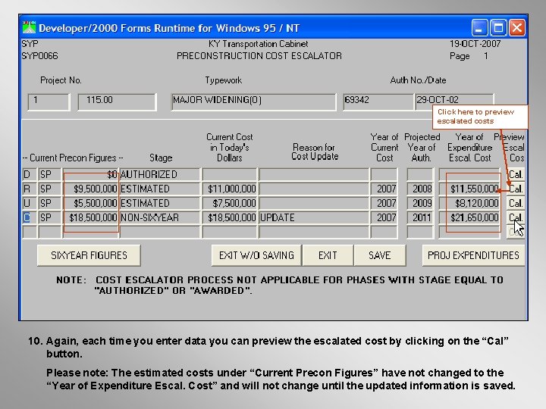The image size is (546, 409).
Task: Maximize the Forms Runtime window
Action: (x=498, y=28)
